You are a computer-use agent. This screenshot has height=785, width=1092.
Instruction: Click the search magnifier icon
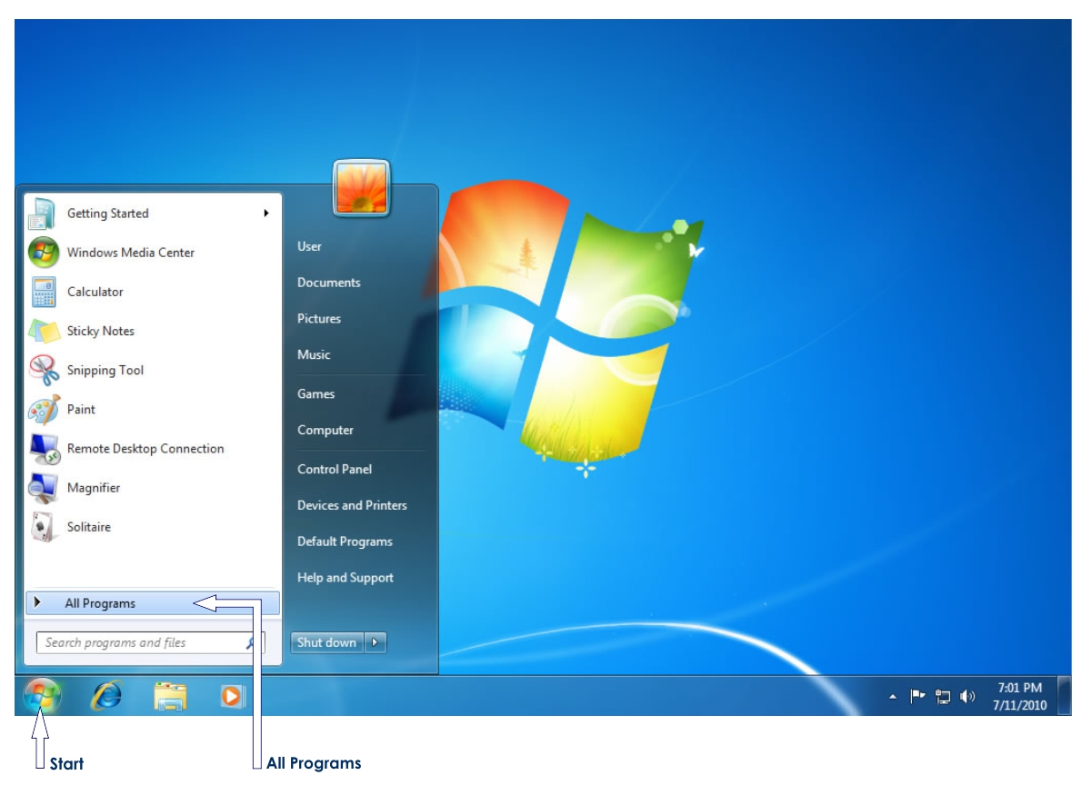(251, 642)
